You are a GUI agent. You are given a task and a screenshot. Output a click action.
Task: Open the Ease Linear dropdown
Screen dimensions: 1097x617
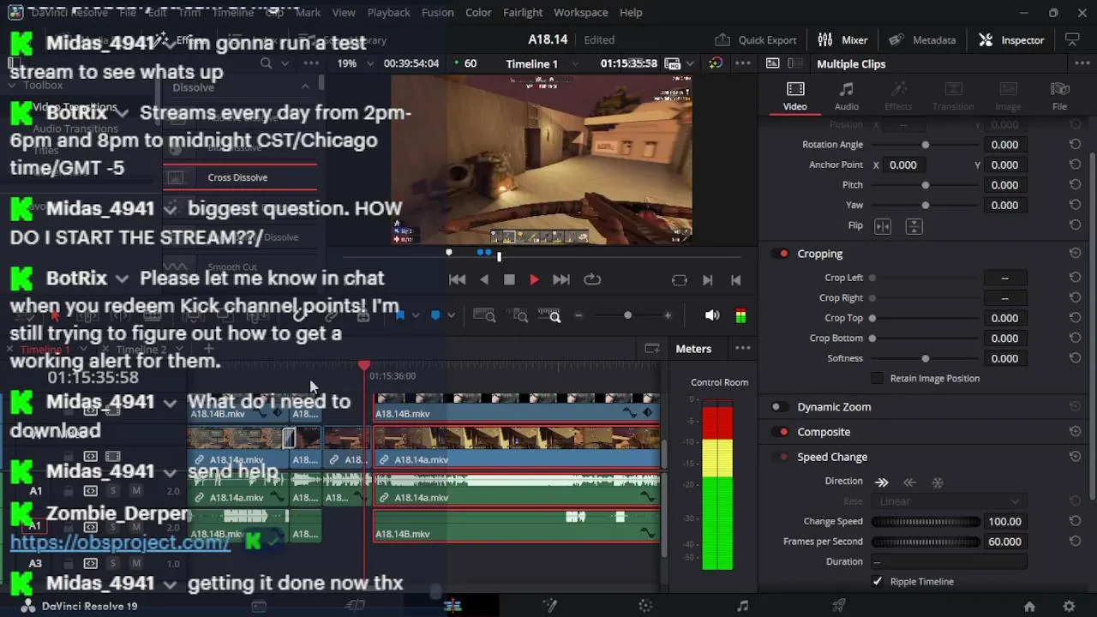(950, 501)
